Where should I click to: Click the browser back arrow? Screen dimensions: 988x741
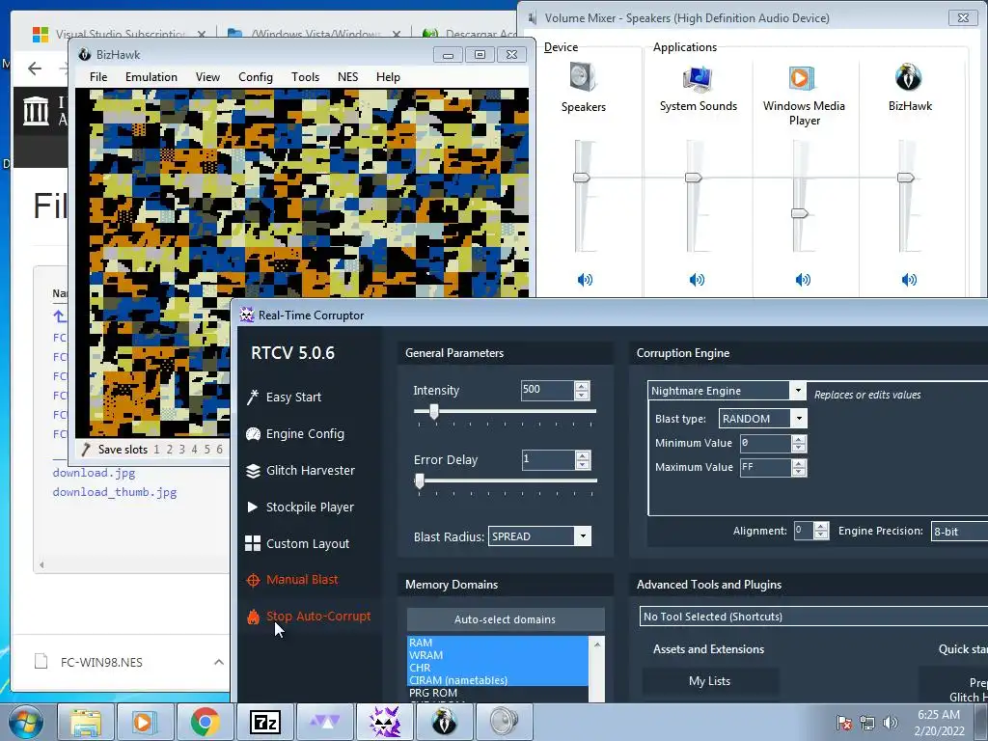[35, 69]
